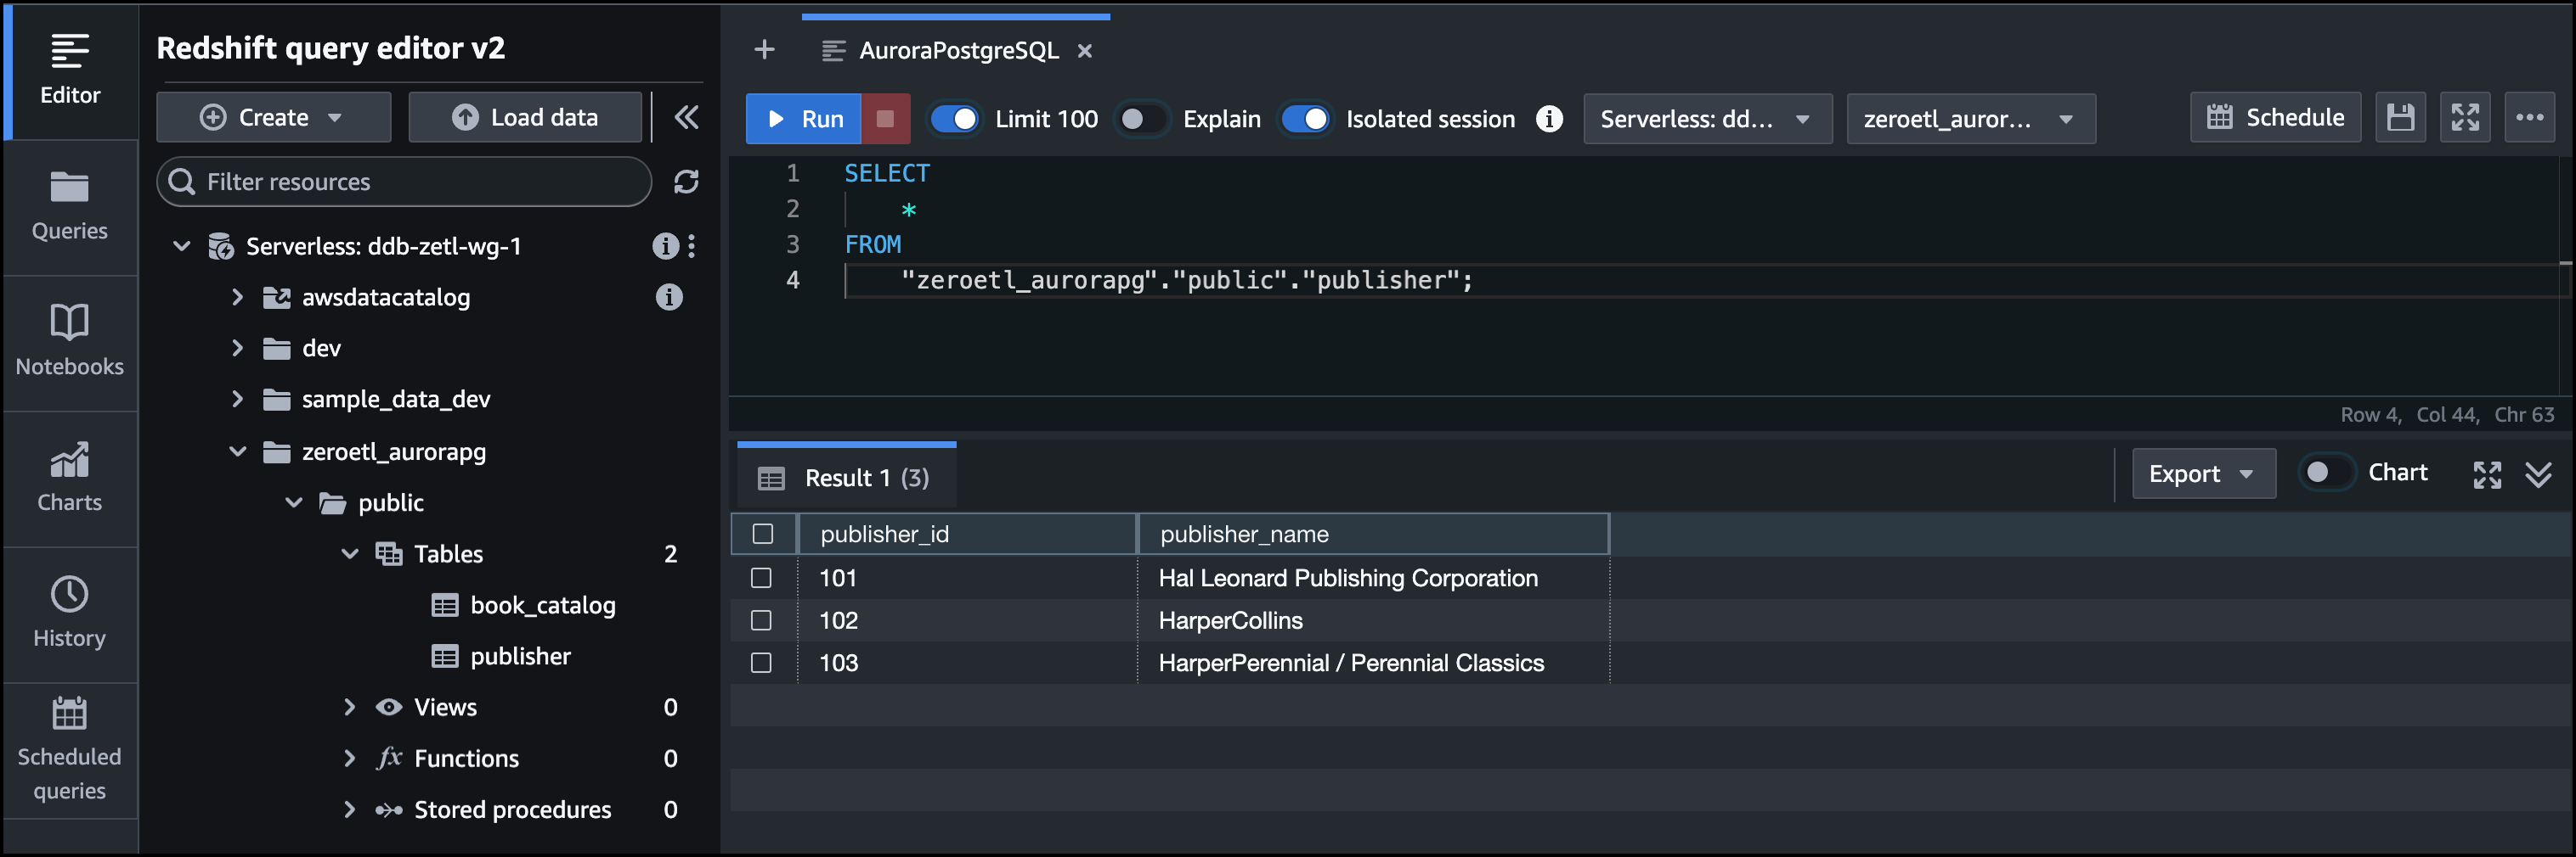
Task: Check the checkbox for row 102
Action: coord(761,620)
